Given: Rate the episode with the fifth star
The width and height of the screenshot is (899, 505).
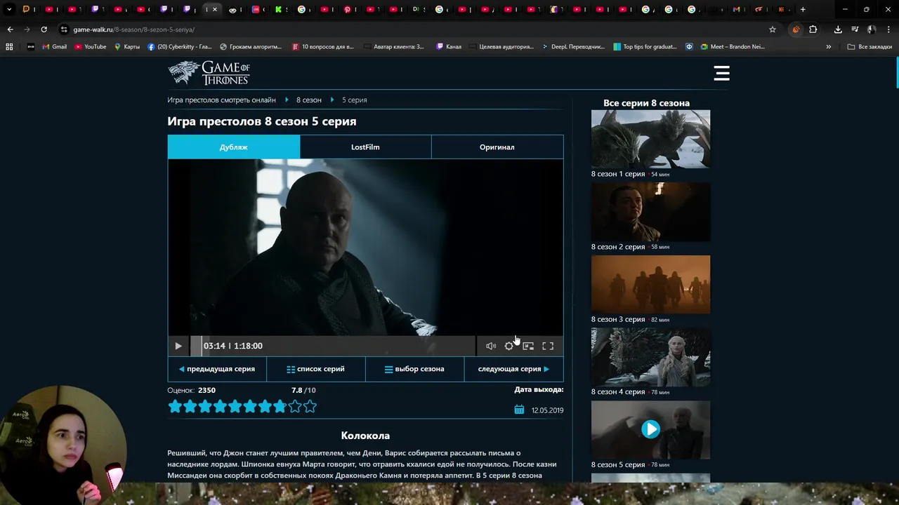Looking at the screenshot, I should coord(235,406).
